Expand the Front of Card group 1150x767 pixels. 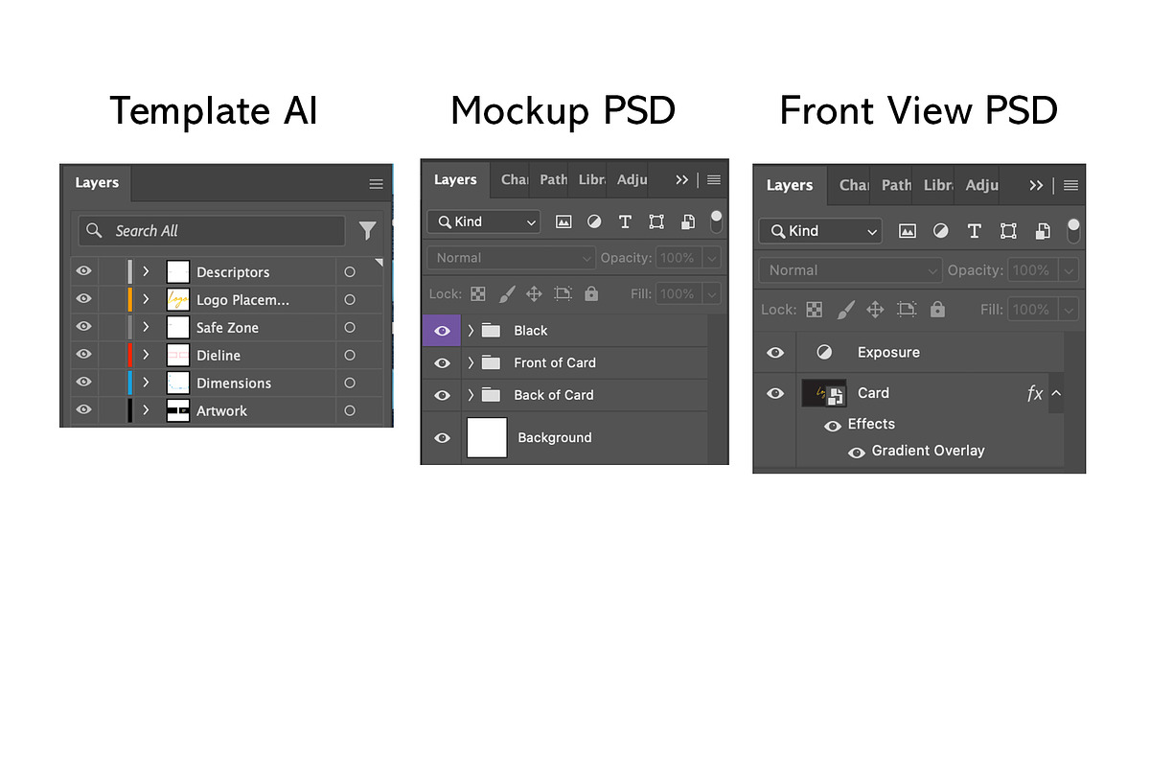point(471,362)
